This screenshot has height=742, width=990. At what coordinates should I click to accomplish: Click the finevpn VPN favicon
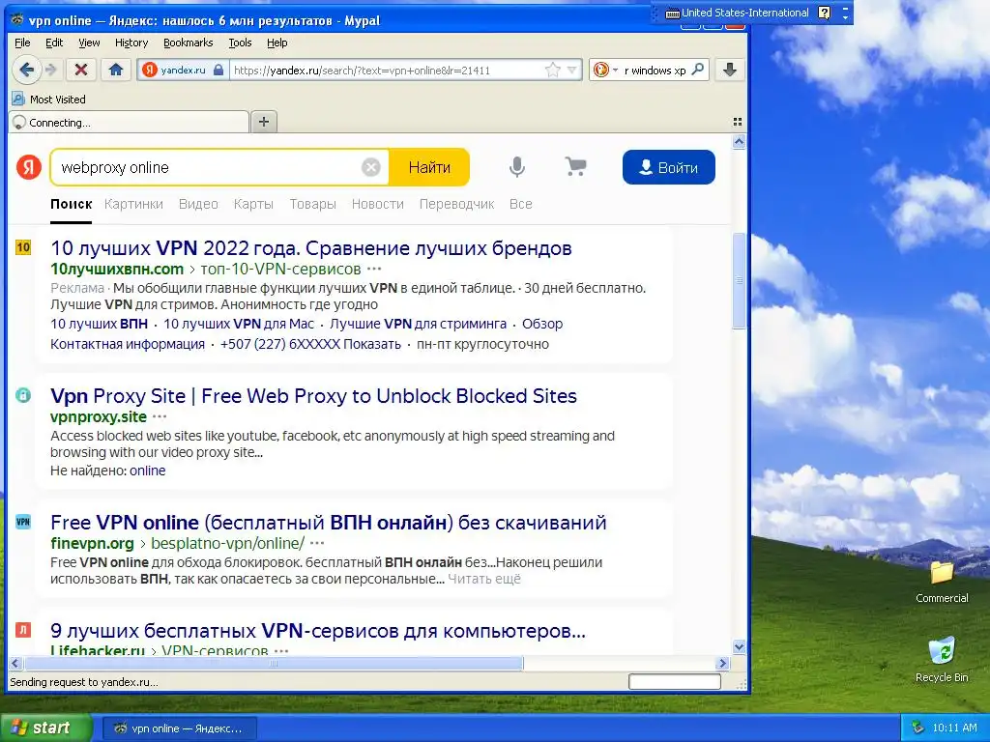point(23,522)
